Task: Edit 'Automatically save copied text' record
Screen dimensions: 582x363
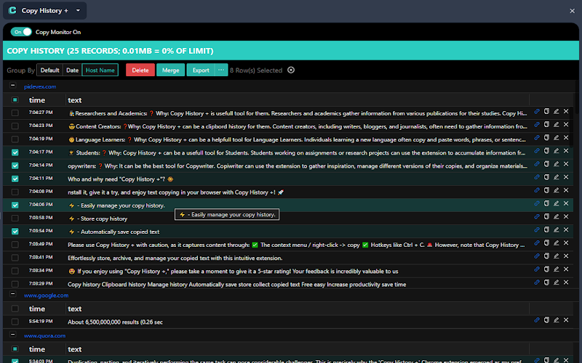Action: (556, 229)
